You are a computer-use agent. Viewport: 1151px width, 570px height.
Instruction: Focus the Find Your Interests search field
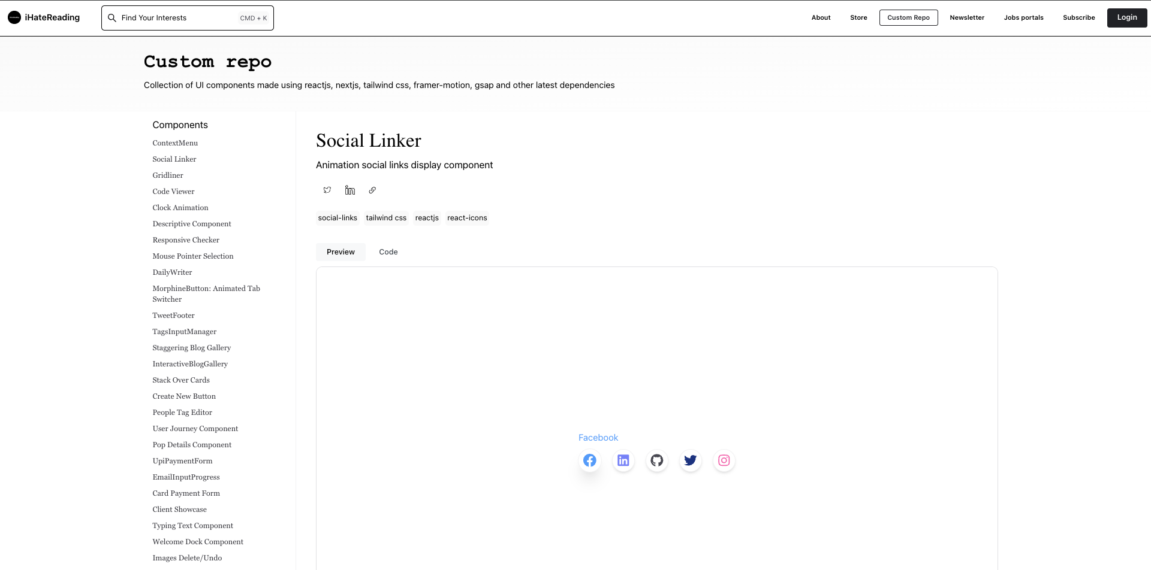[x=188, y=18]
